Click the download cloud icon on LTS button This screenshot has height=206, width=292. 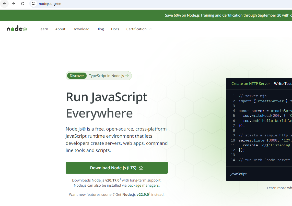pos(141,168)
